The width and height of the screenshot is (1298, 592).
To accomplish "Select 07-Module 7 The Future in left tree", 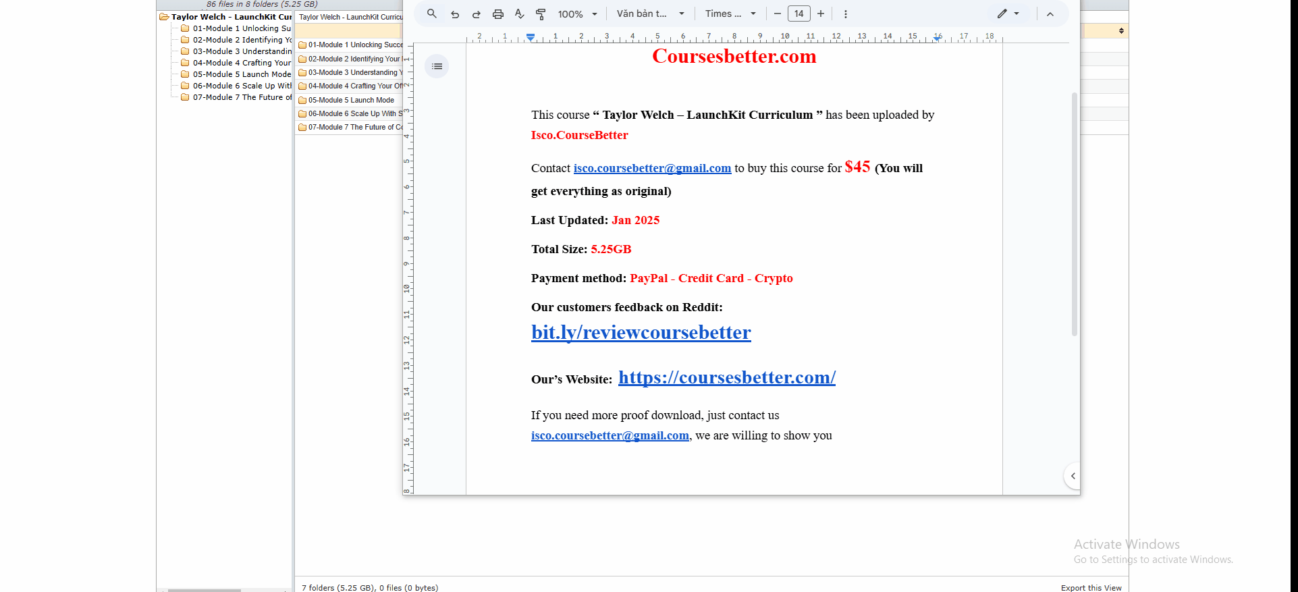I will pos(242,97).
